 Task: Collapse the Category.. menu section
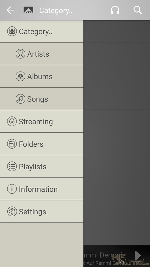click(42, 31)
